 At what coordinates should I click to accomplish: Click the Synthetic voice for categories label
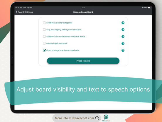tap(59, 23)
